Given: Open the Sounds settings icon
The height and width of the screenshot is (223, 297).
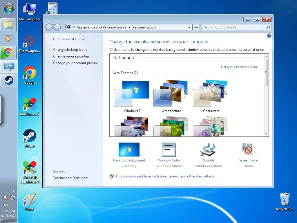Looking at the screenshot, I should click(x=209, y=150).
